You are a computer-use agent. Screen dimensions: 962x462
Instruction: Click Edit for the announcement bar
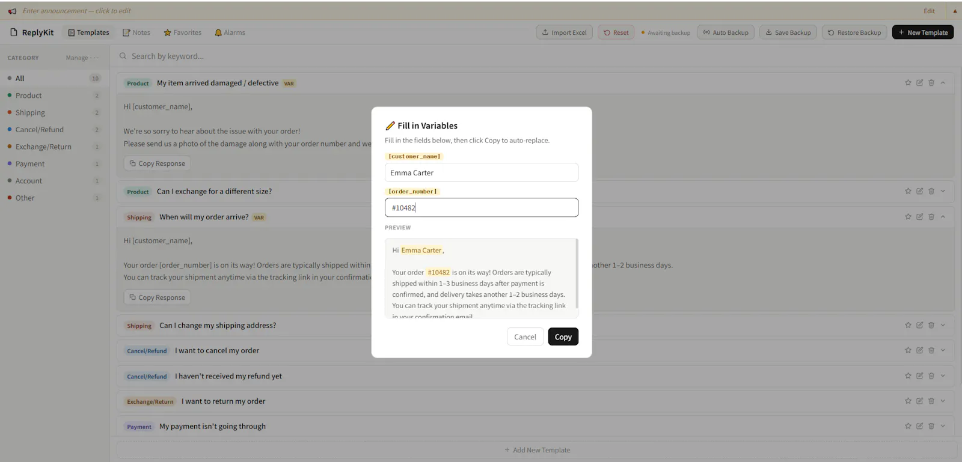(929, 11)
